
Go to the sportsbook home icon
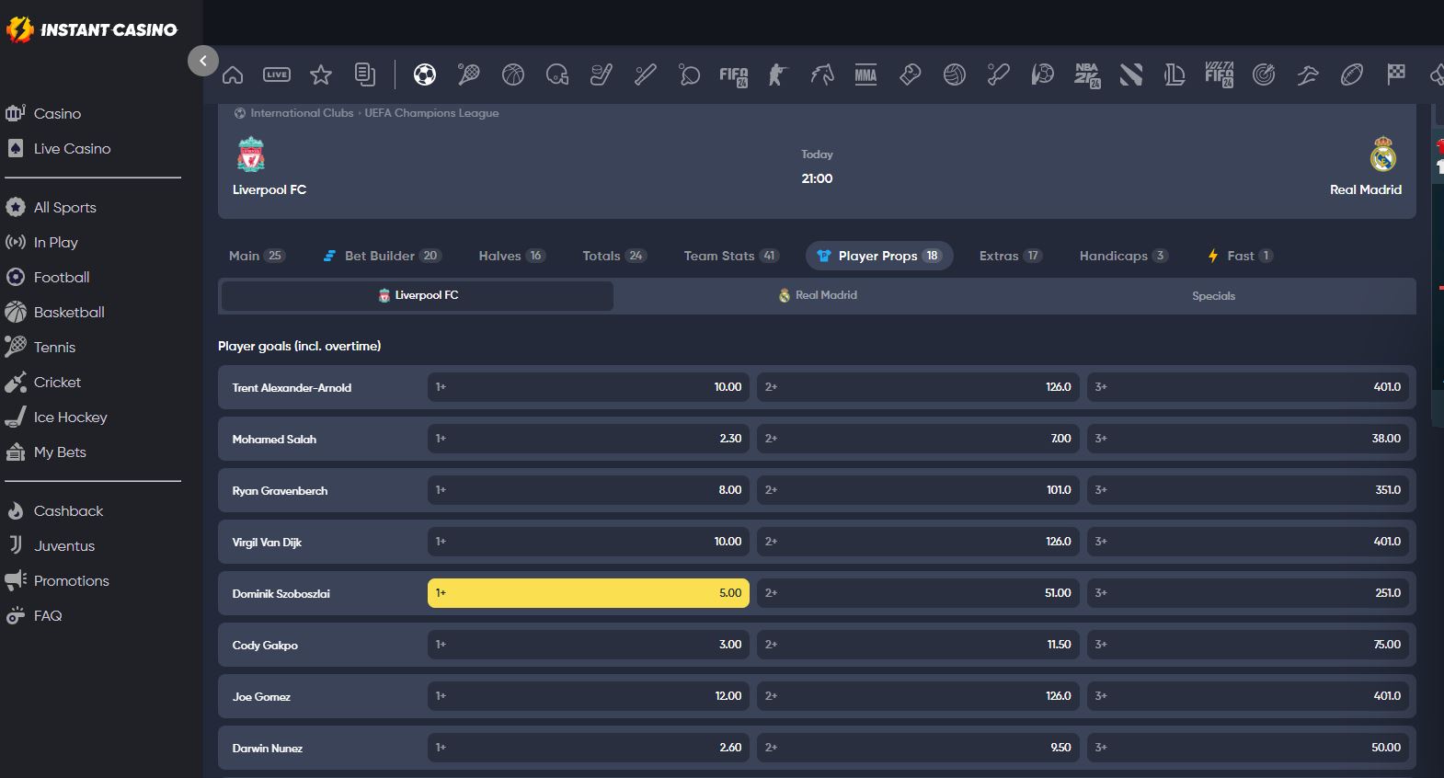[x=233, y=74]
